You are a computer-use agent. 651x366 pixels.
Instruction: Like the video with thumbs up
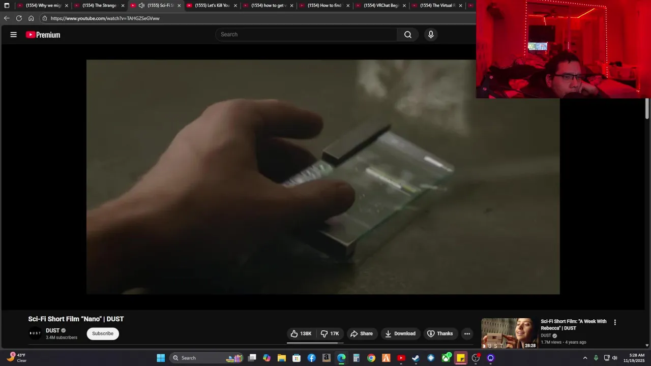click(301, 333)
